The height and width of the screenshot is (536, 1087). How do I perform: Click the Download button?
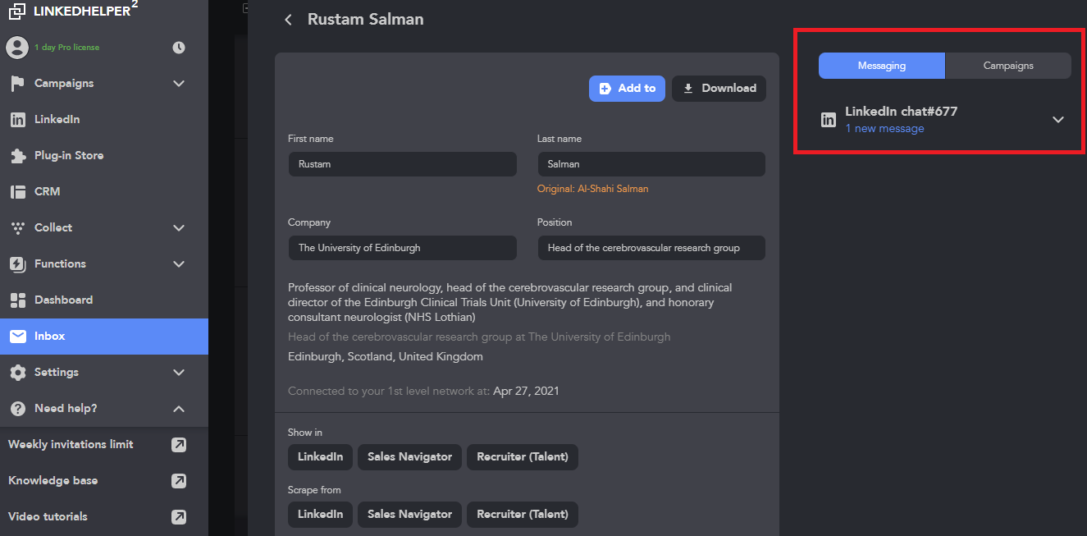(x=719, y=89)
